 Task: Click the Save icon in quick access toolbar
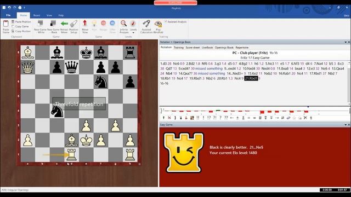(4, 8)
